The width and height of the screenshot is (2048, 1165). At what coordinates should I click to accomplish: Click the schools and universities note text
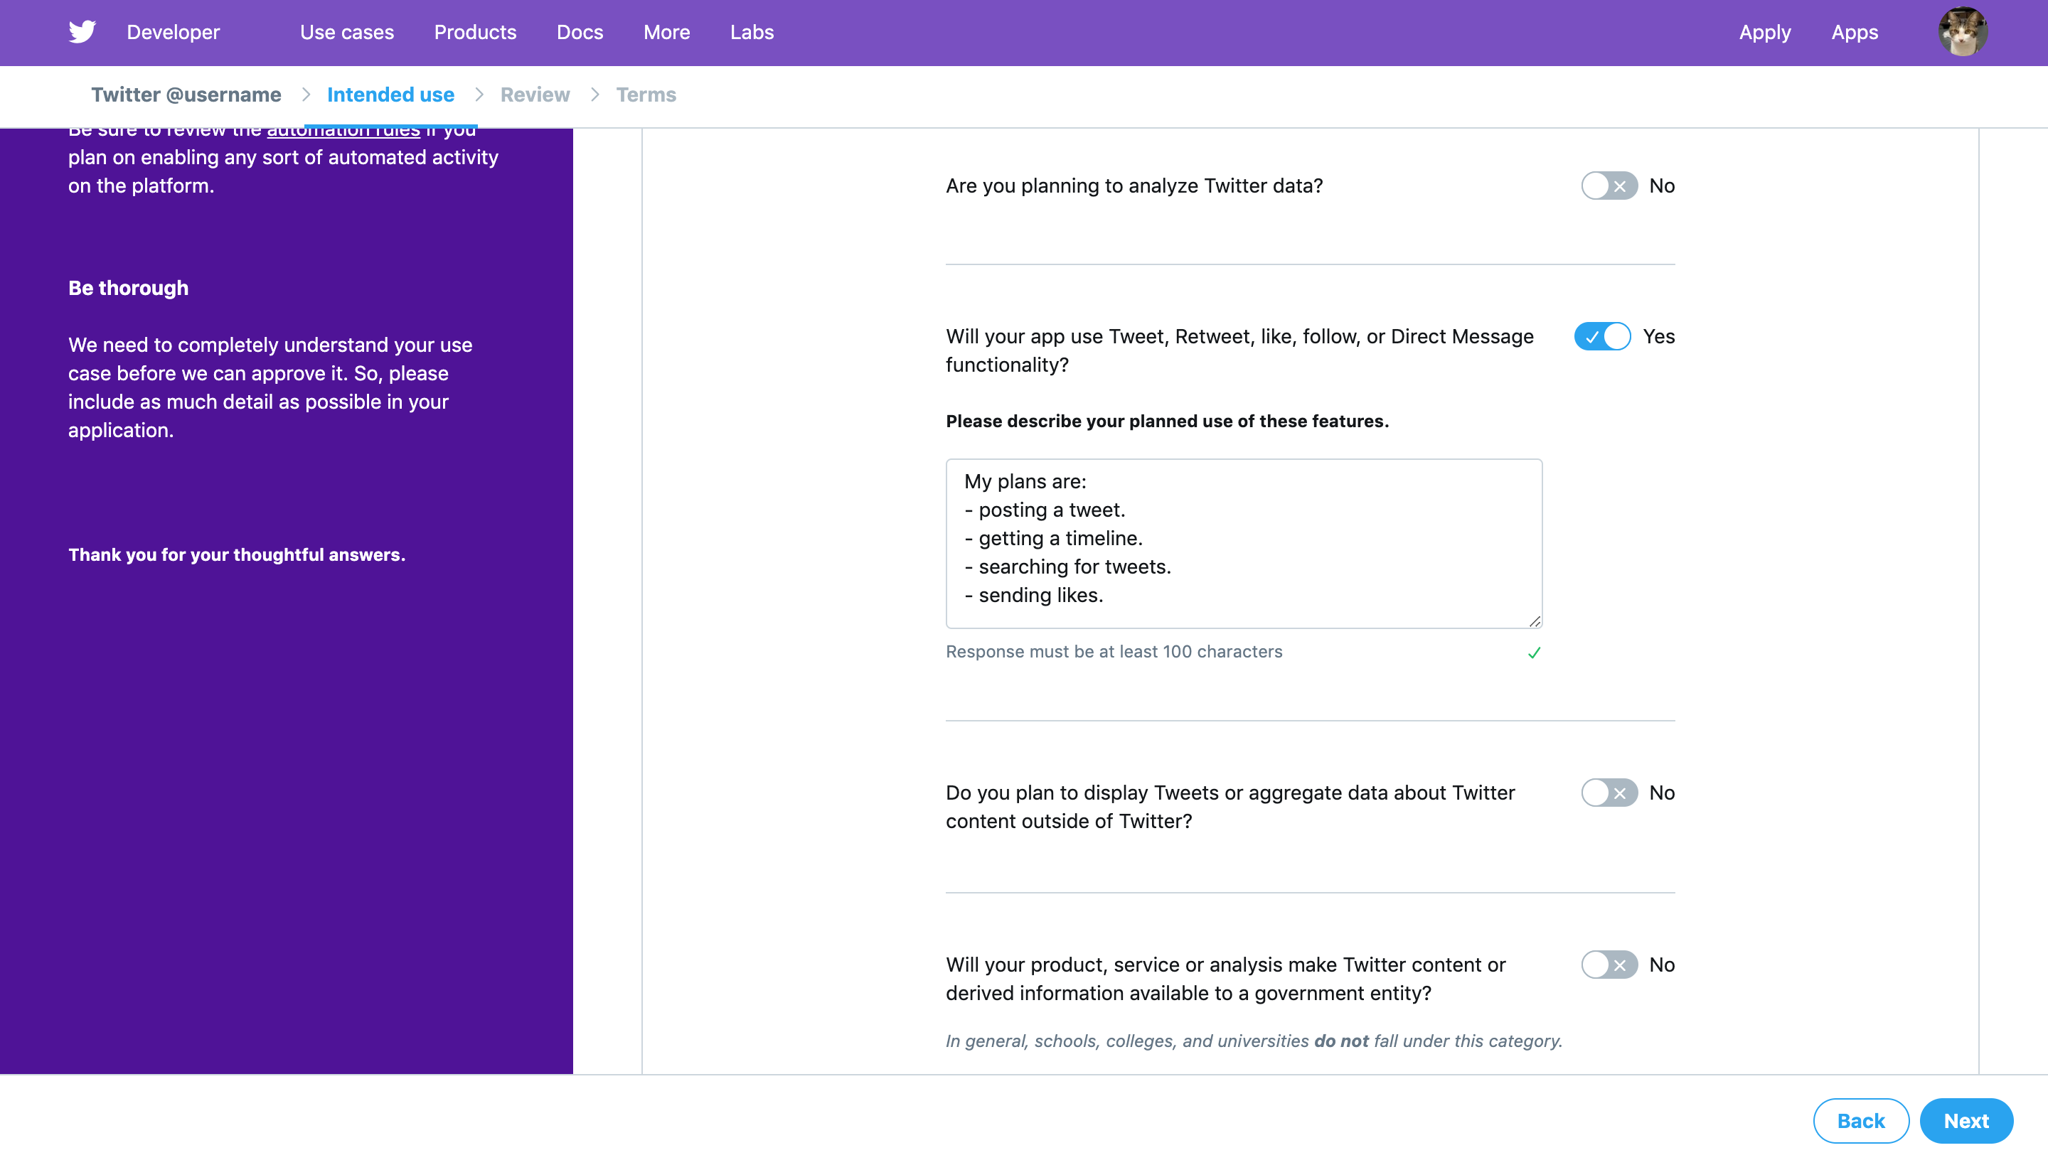[x=1254, y=1041]
